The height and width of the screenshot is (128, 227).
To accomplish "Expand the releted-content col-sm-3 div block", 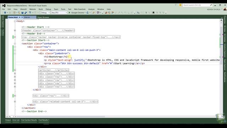I will (15, 102).
